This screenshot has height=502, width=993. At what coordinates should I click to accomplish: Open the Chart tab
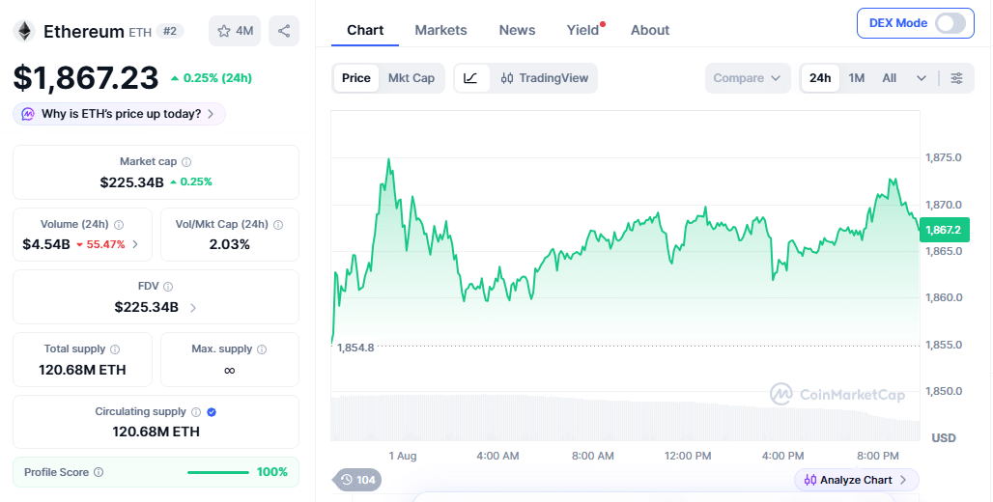click(365, 30)
